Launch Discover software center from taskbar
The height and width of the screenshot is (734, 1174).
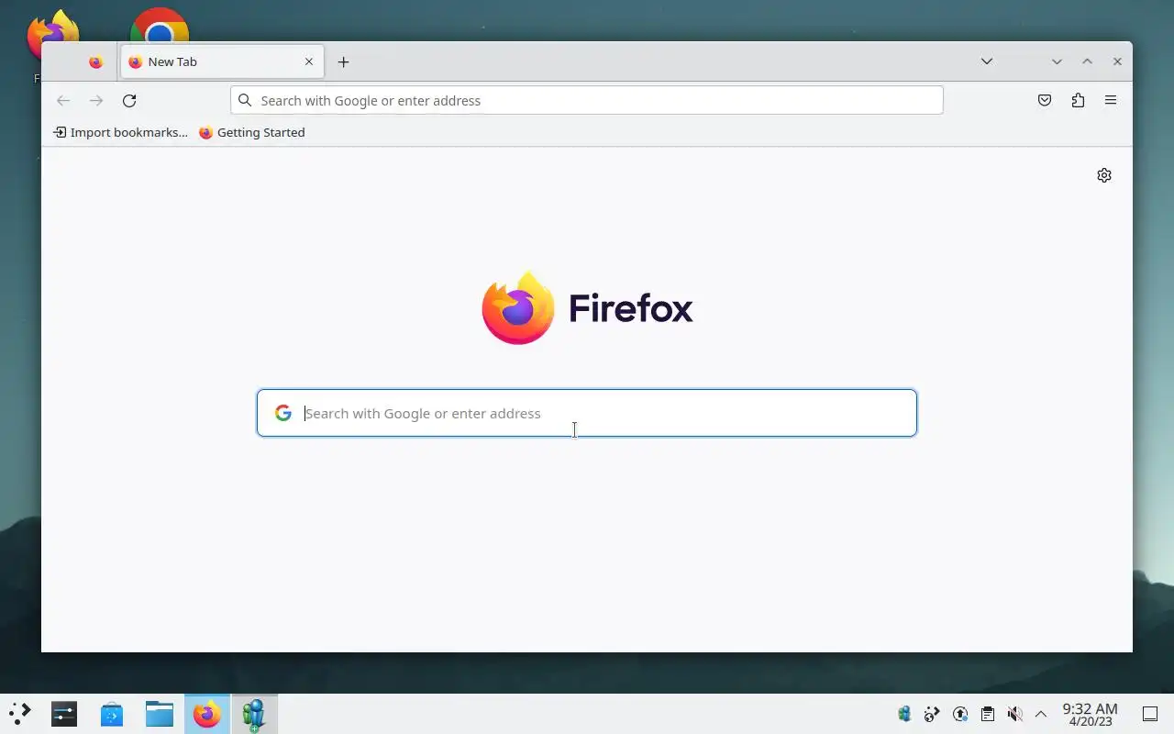[112, 713]
